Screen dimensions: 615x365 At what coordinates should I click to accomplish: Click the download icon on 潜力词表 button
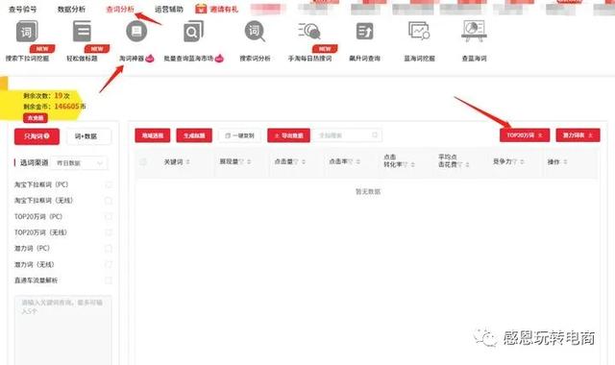click(590, 135)
